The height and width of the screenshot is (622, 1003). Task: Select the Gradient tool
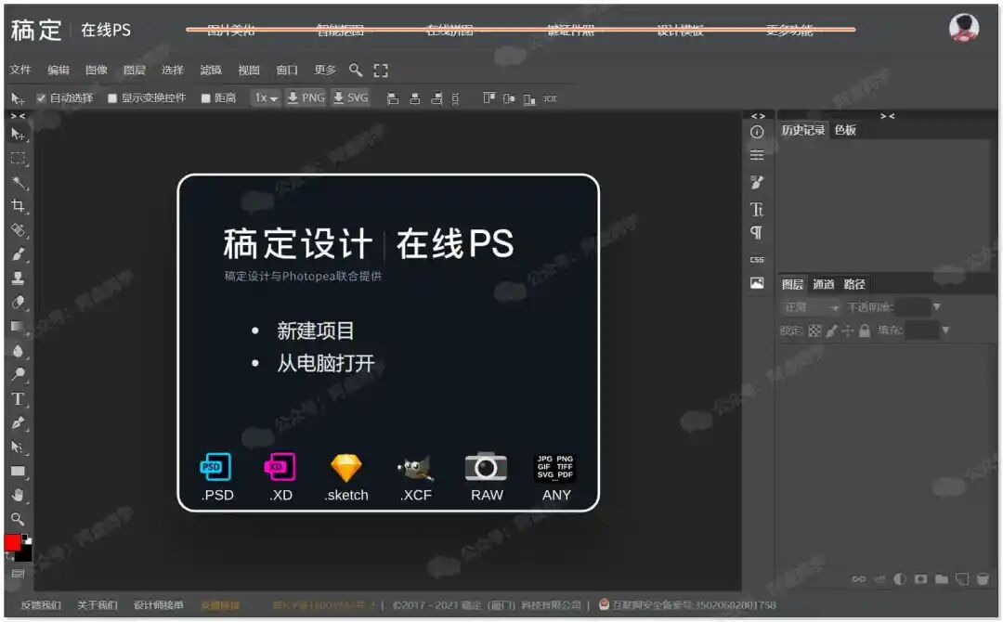(x=18, y=327)
